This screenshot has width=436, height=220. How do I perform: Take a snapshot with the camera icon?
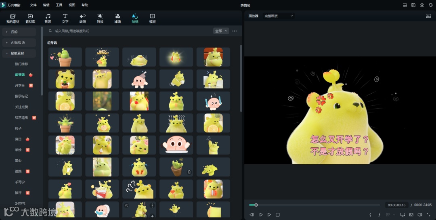pos(411,214)
